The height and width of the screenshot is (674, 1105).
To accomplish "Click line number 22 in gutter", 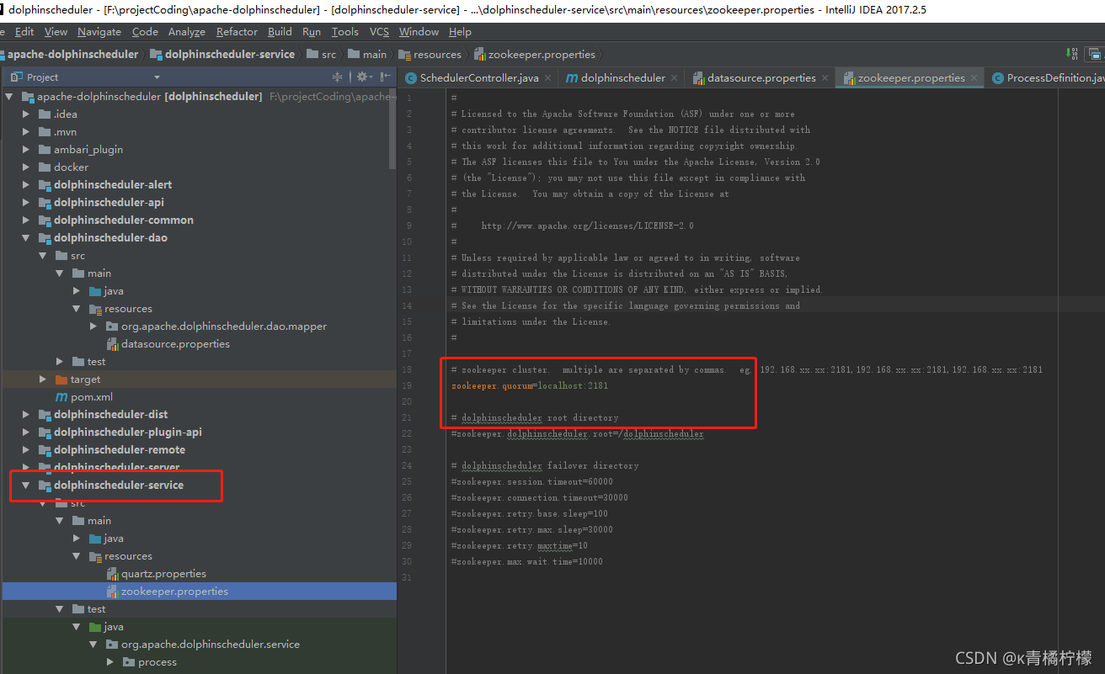I will point(408,433).
